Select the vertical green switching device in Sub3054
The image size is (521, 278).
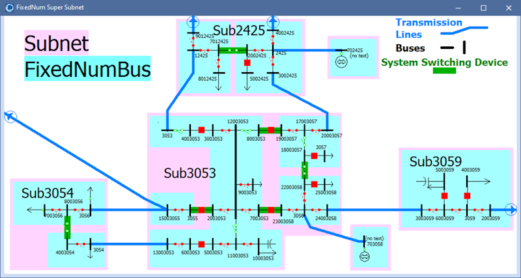click(x=67, y=225)
